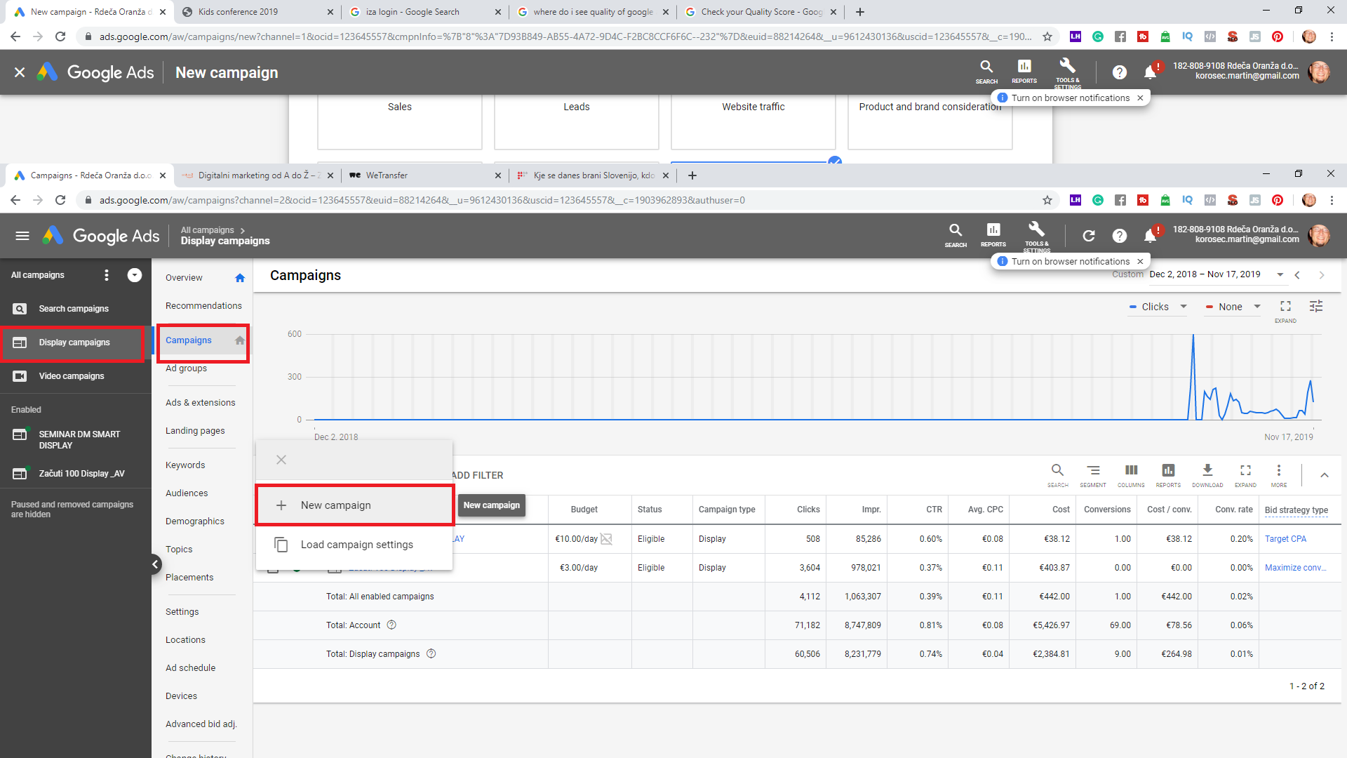Click the refresh icon in Google Ads header

pos(1089,236)
